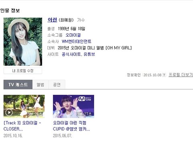Open the CLOSER video thumbnail image

click(24, 106)
